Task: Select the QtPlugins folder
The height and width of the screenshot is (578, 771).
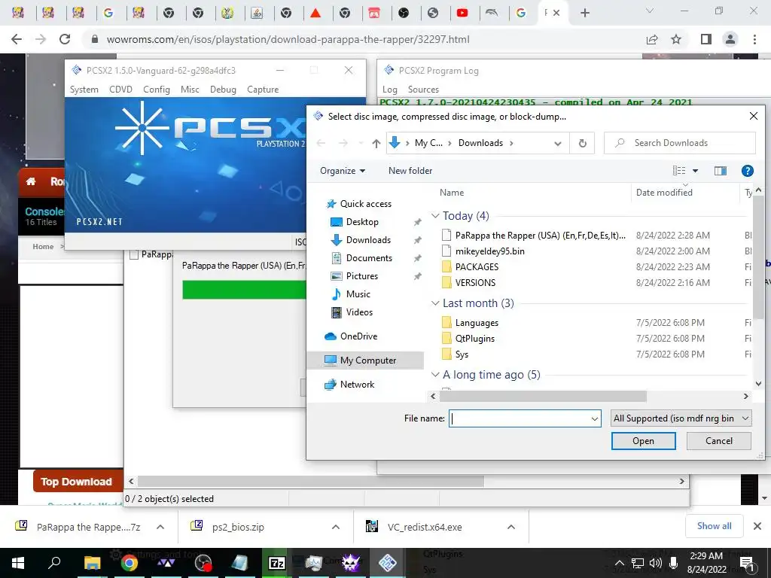Action: point(474,339)
